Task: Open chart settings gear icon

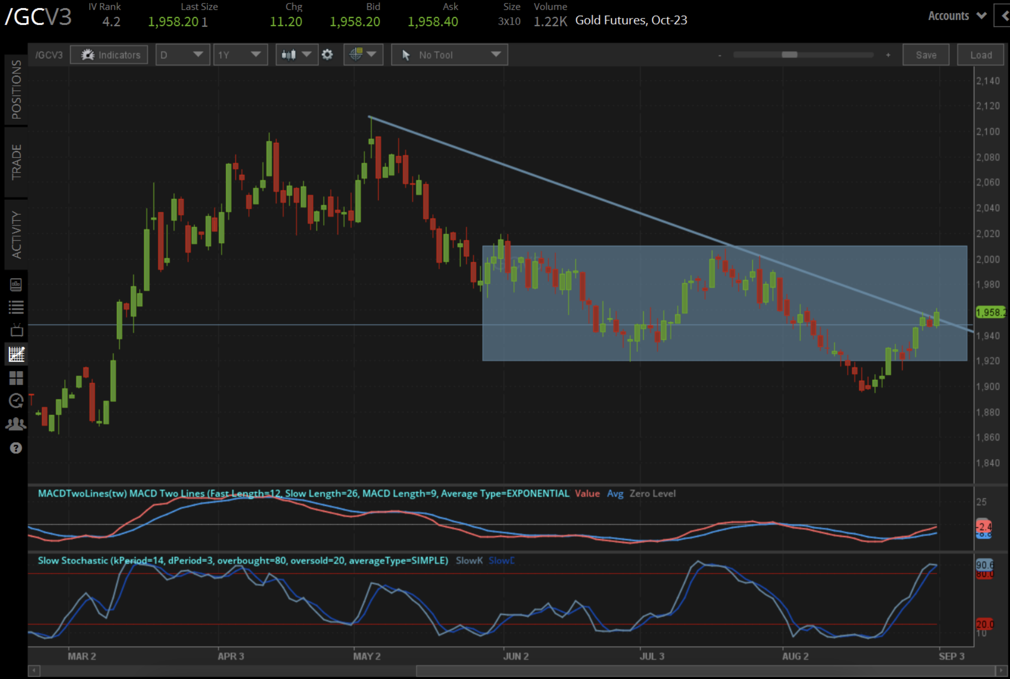Action: click(x=327, y=55)
